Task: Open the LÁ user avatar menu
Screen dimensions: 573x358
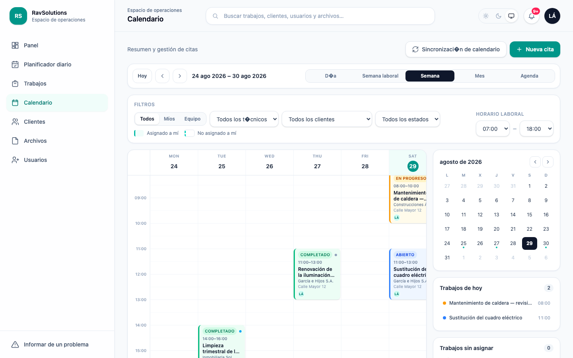Action: click(552, 16)
